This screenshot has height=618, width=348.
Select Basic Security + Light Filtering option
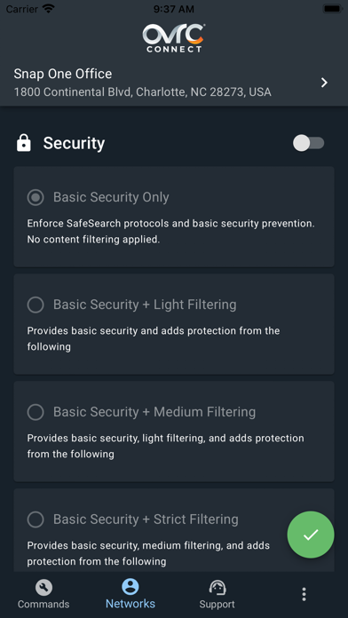coord(36,305)
